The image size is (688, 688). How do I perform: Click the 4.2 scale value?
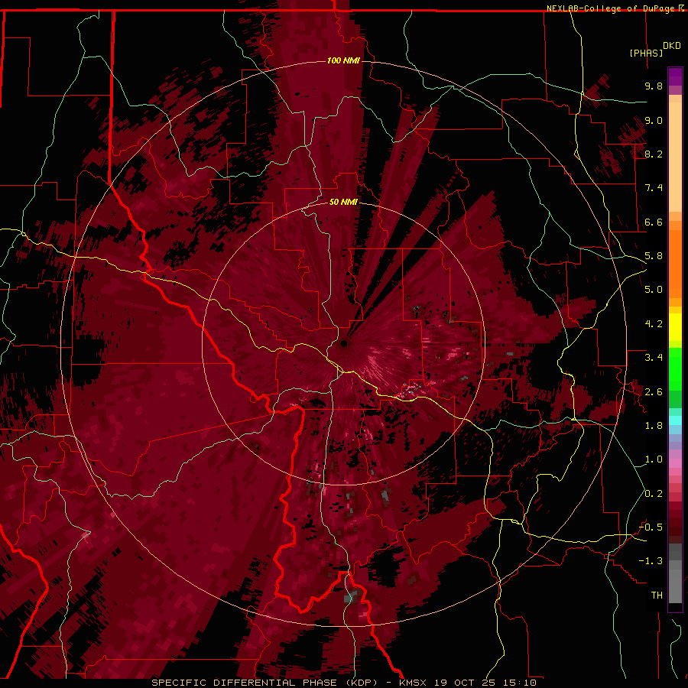[654, 324]
